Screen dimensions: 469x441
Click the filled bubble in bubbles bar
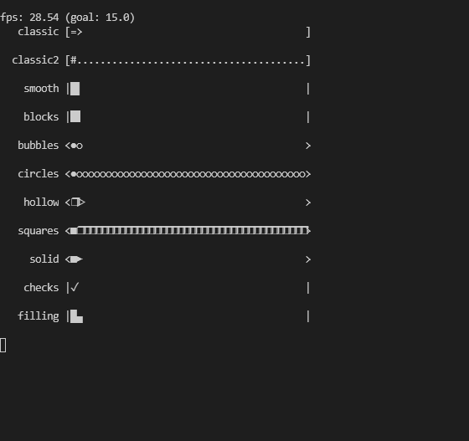74,146
